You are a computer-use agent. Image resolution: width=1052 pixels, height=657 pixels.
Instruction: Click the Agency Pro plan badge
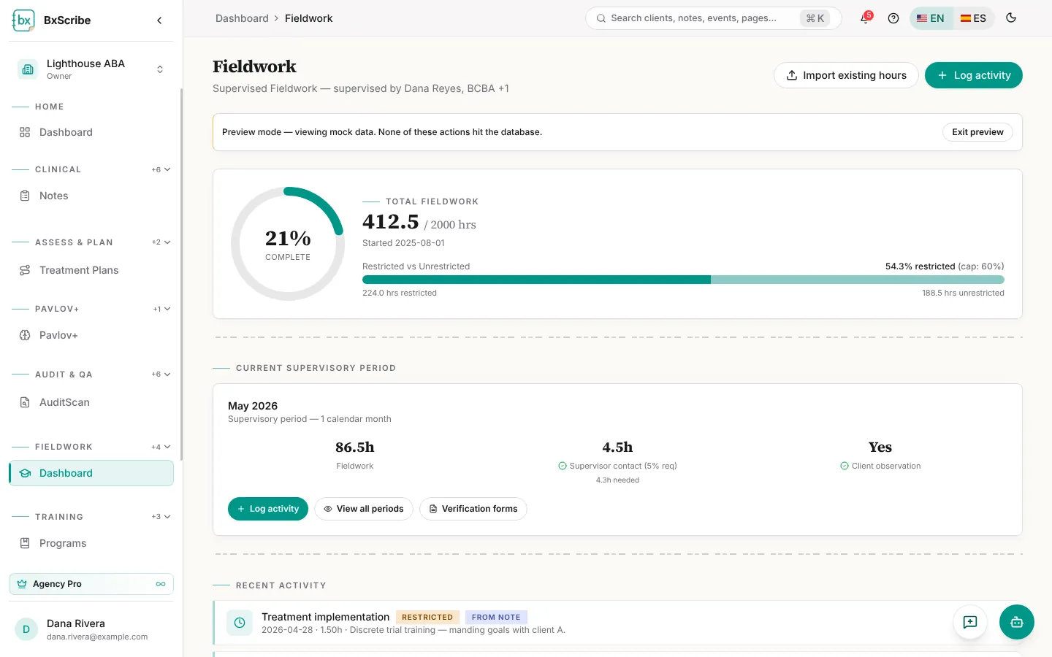[x=91, y=584]
